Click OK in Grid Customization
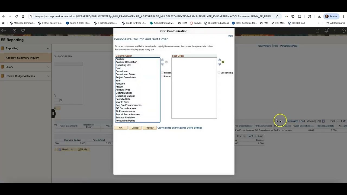This screenshot has width=347, height=195. (121, 128)
